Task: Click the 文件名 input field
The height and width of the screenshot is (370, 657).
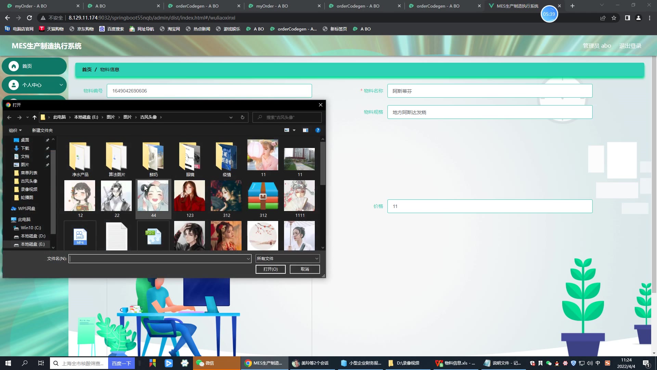Action: [157, 259]
